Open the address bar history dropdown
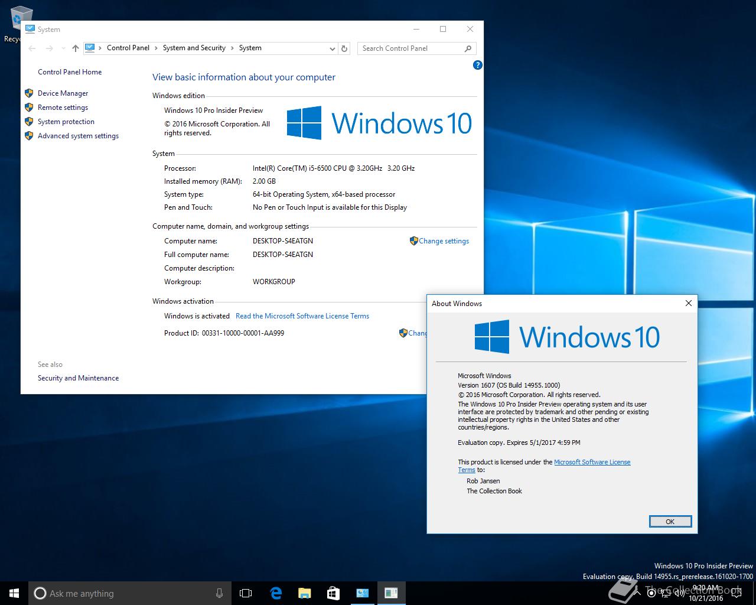756x605 pixels. click(x=333, y=48)
